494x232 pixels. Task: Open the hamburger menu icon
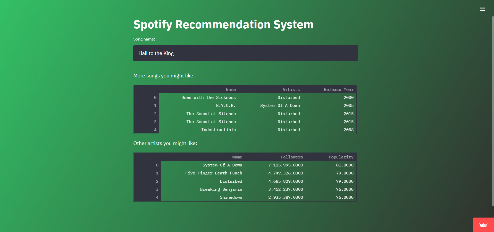pos(482,9)
